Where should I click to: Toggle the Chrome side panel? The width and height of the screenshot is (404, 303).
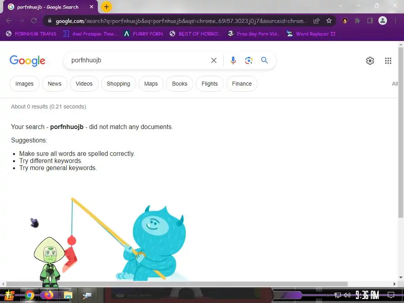coord(370,21)
